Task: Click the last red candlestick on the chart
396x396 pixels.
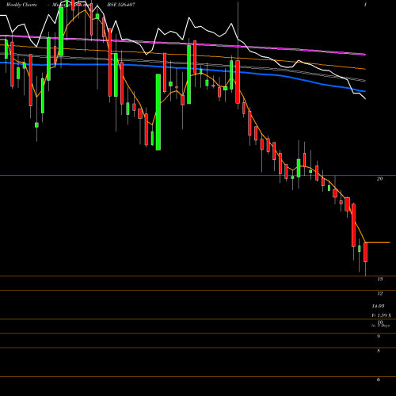Action: 365,253
